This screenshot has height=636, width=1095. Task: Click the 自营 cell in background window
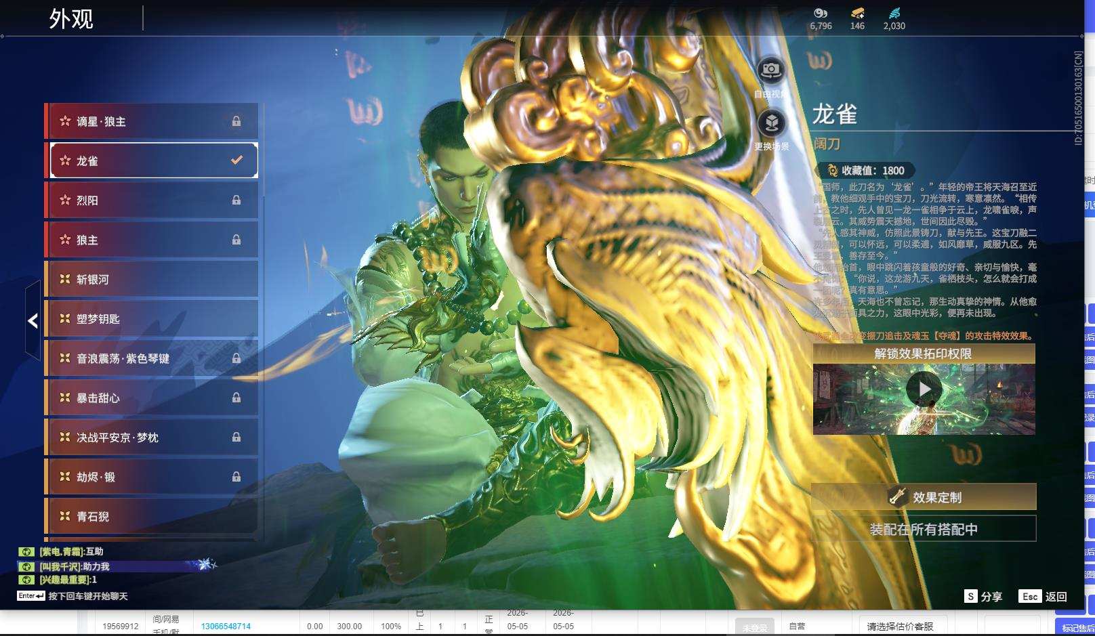point(797,627)
